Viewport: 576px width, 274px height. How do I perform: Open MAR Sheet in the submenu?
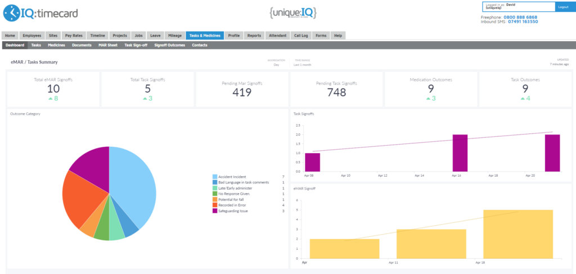pos(108,45)
